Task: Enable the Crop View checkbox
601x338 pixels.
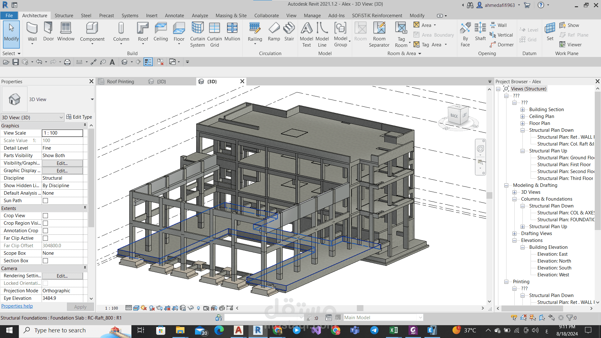Action: click(45, 216)
